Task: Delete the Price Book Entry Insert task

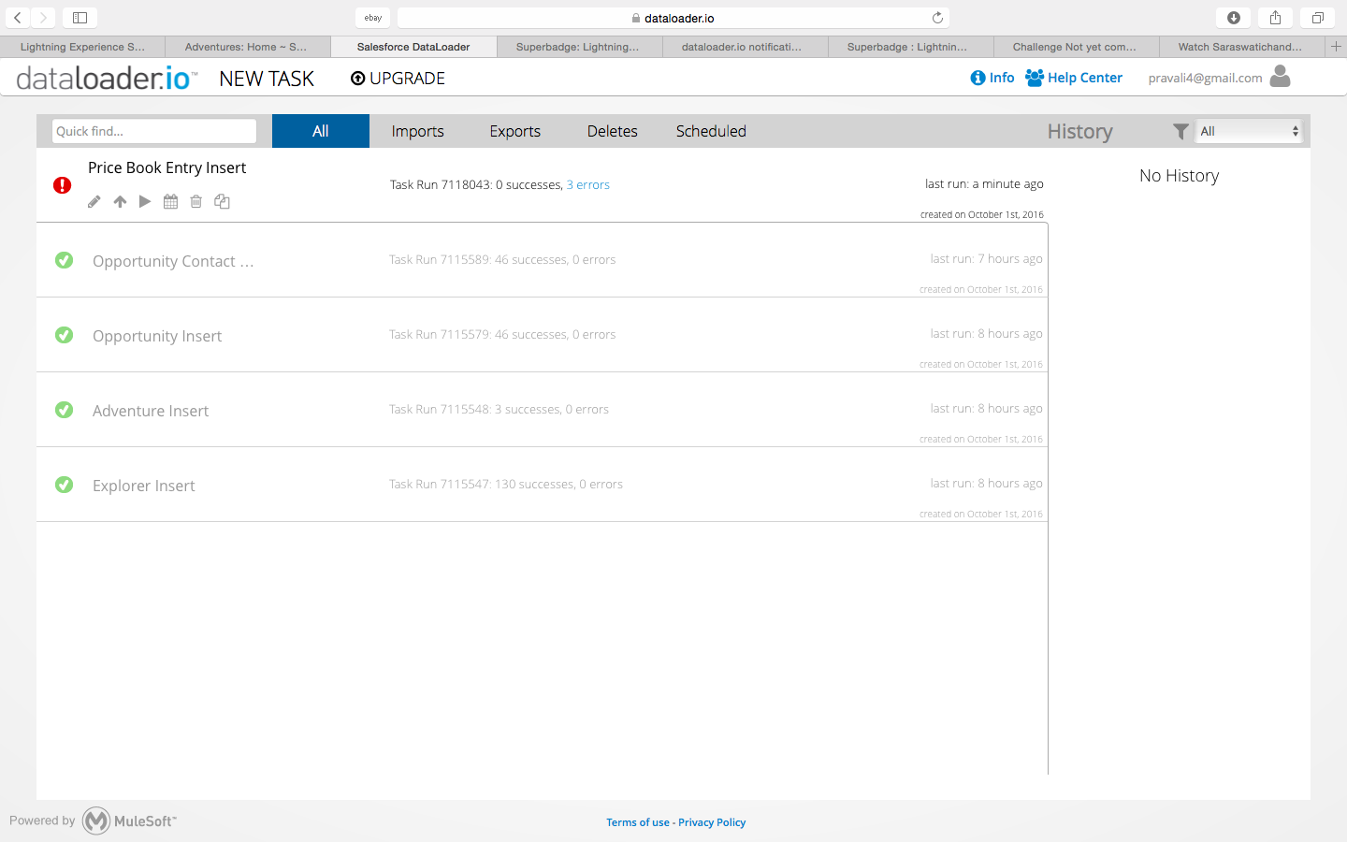Action: [196, 201]
